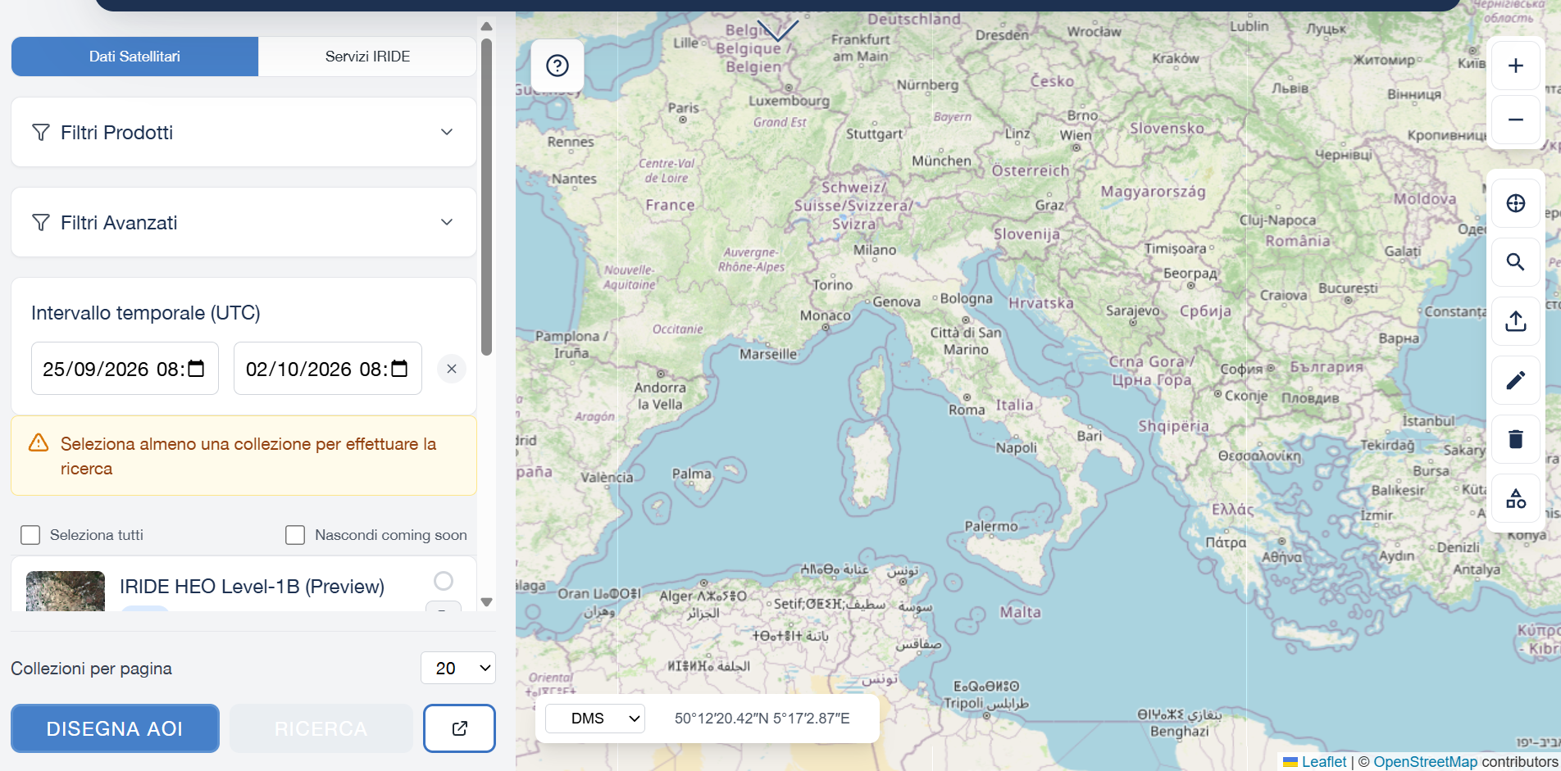Open the Leaflet attribution link
This screenshot has width=1561, height=771.
(x=1323, y=762)
